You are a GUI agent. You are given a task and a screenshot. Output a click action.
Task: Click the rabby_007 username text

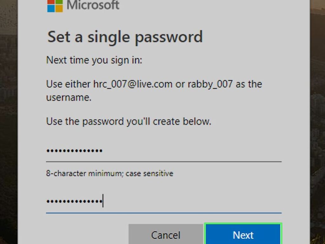210,85
